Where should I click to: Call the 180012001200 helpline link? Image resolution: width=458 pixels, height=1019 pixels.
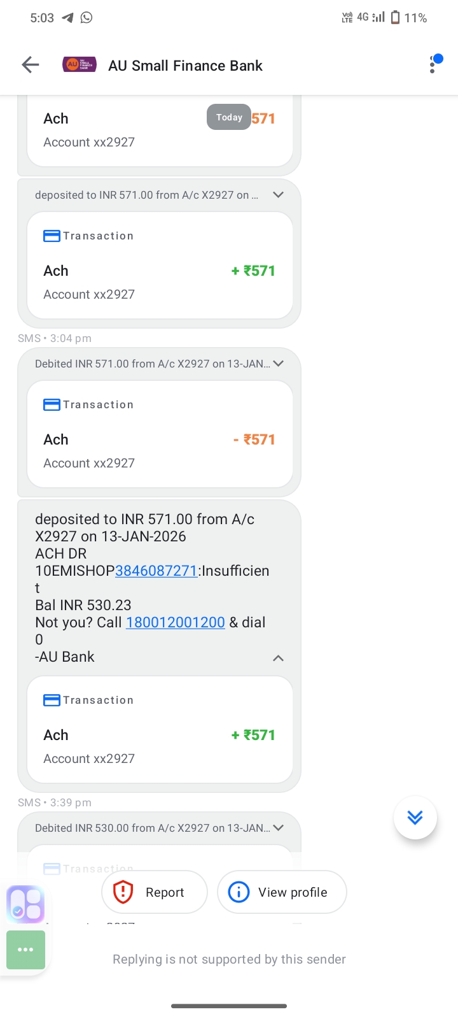pos(176,622)
